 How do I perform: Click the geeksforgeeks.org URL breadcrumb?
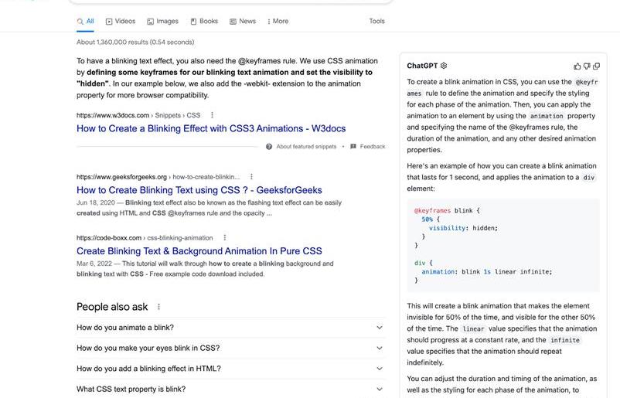tap(158, 177)
